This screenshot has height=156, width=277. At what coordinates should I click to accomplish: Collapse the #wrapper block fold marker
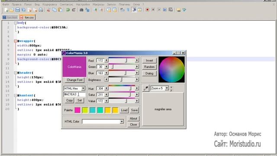[x=16, y=41]
